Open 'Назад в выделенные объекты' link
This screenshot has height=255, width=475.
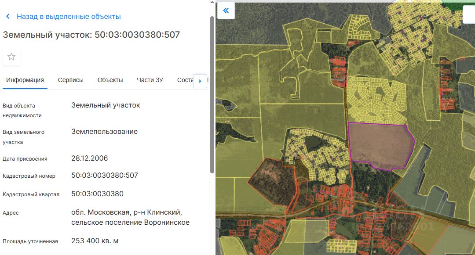tap(69, 17)
